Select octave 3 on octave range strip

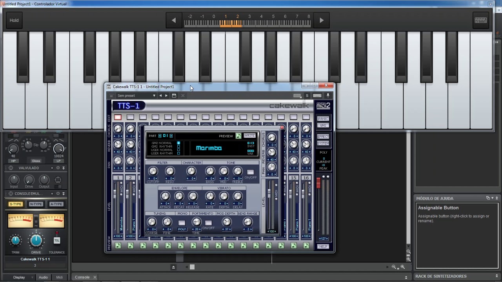click(x=249, y=16)
